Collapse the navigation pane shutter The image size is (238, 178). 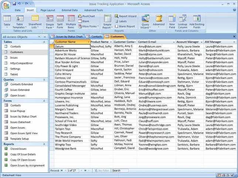point(45,37)
